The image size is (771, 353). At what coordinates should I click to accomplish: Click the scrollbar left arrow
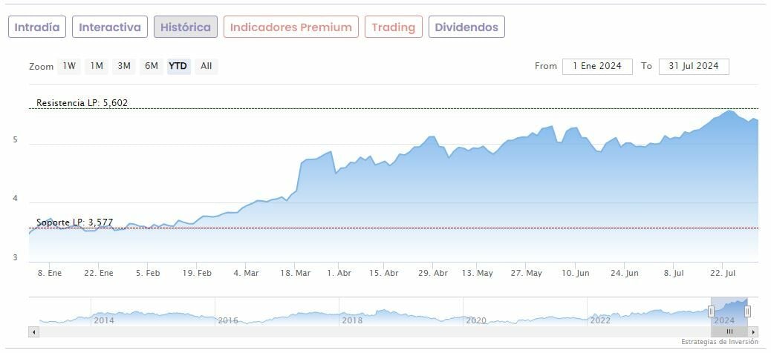[x=33, y=331]
